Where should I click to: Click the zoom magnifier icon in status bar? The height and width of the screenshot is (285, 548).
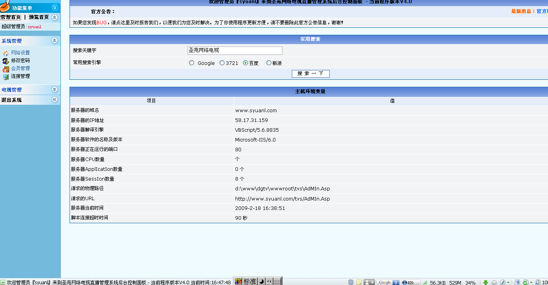click(538, 282)
